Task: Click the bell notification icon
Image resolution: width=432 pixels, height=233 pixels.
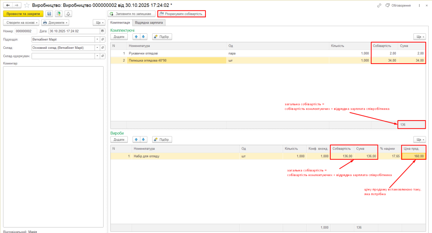Action: click(68, 13)
